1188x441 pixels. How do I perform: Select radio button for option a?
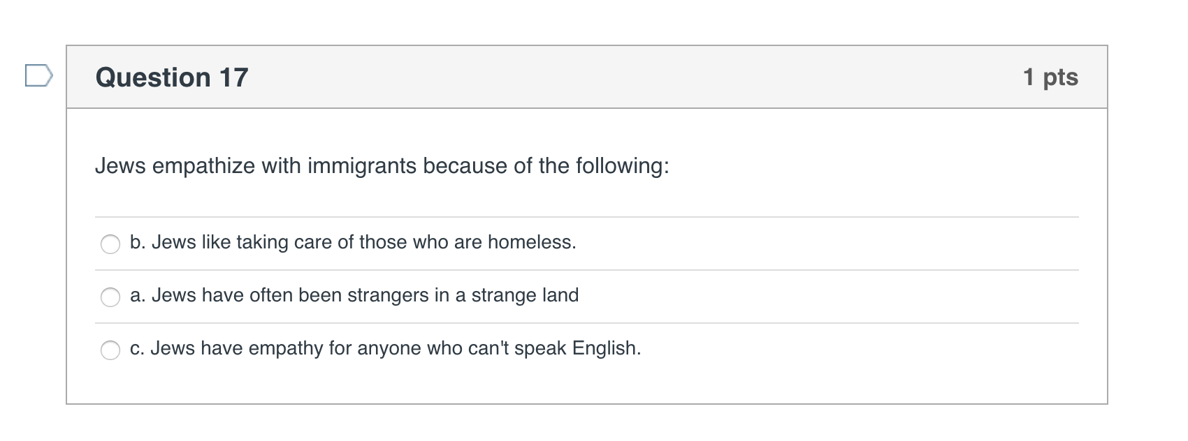(110, 297)
